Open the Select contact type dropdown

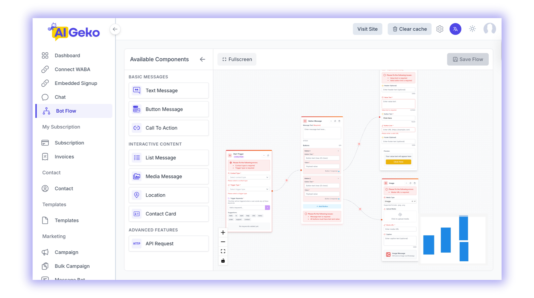click(x=249, y=177)
